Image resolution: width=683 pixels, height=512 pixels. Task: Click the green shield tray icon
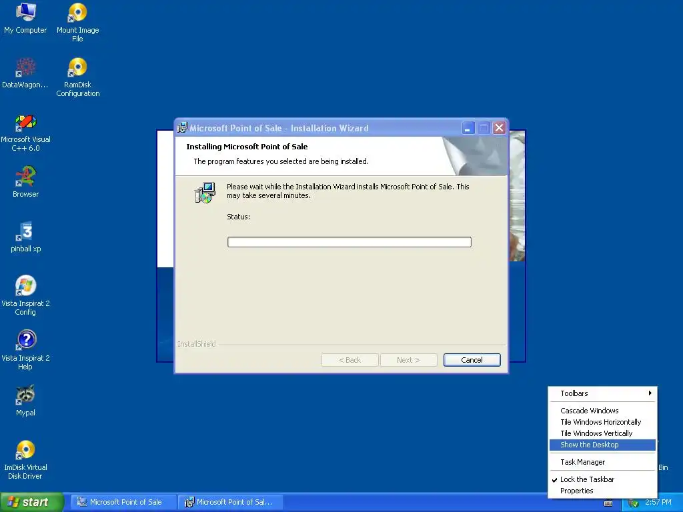pyautogui.click(x=634, y=503)
